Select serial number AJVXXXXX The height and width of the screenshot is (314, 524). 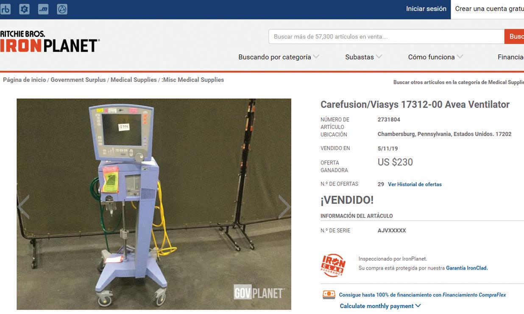[392, 231]
